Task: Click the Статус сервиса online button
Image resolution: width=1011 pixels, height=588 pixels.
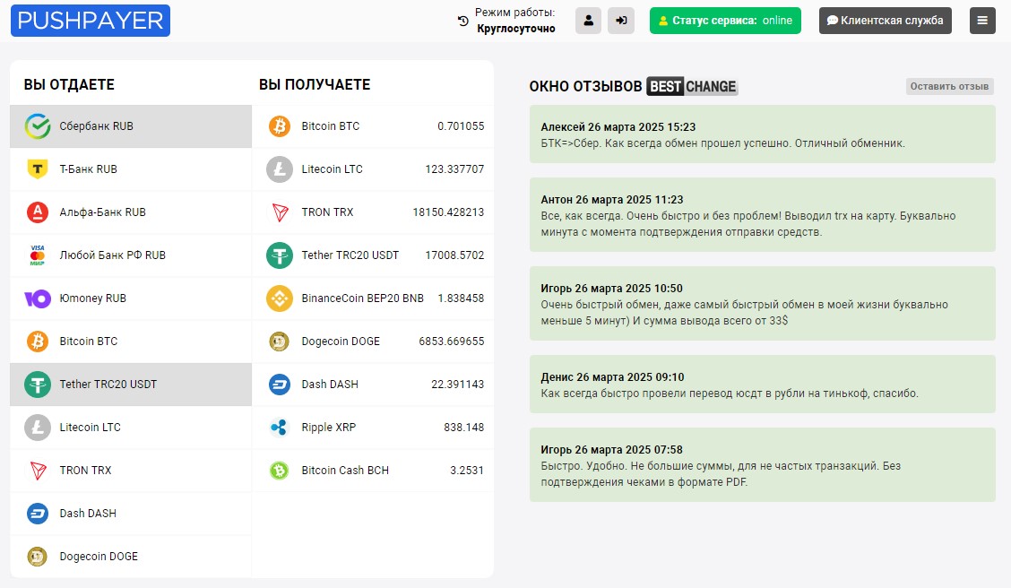Action: click(725, 21)
